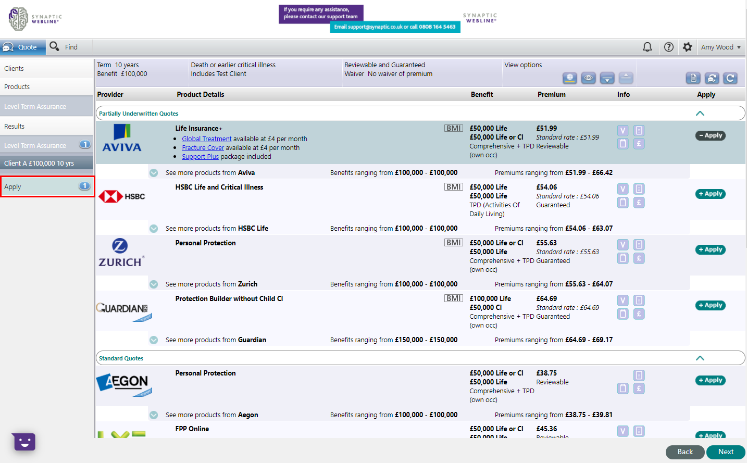The width and height of the screenshot is (747, 463).
Task: Open the Amy Wood user dropdown
Action: point(721,47)
